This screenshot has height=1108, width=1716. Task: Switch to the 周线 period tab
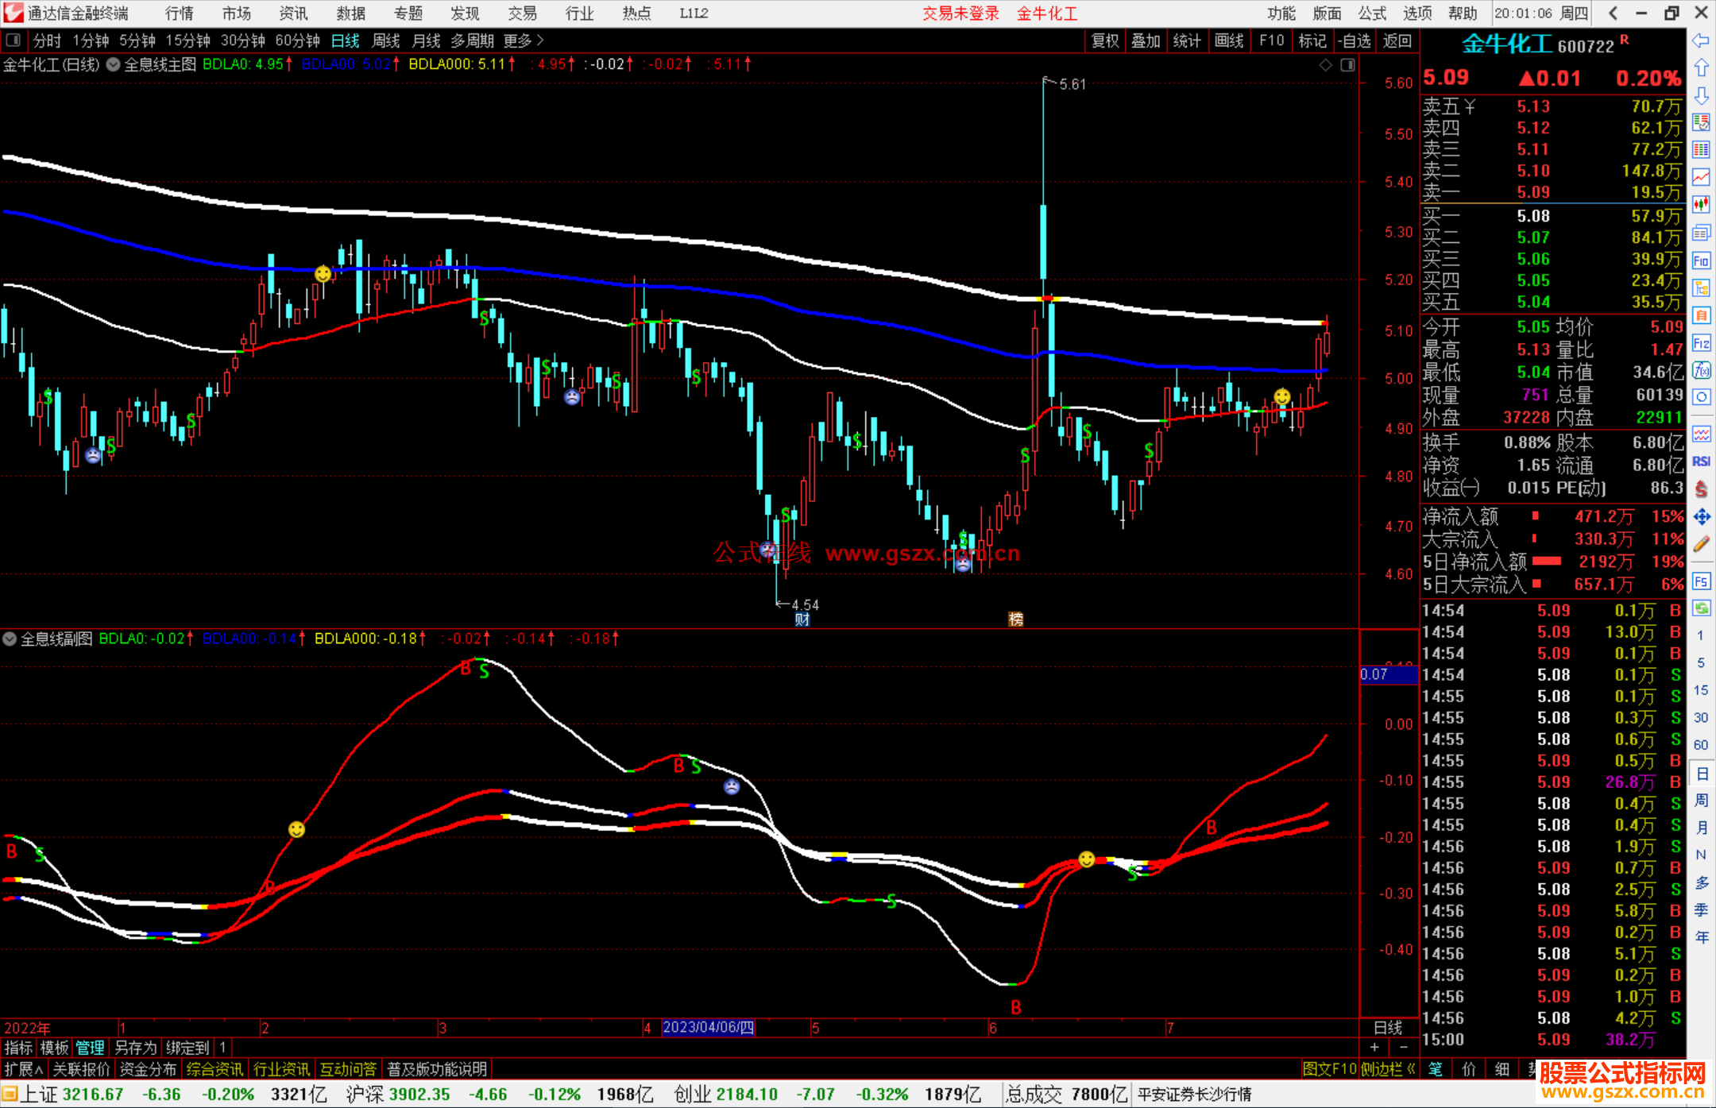[x=386, y=41]
